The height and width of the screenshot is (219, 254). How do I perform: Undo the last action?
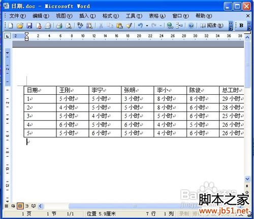(140, 26)
